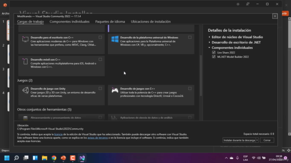Viewport: 291px width, 163px height.
Task: Go to the Ubicaciones de instalación tab
Action: (x=151, y=22)
